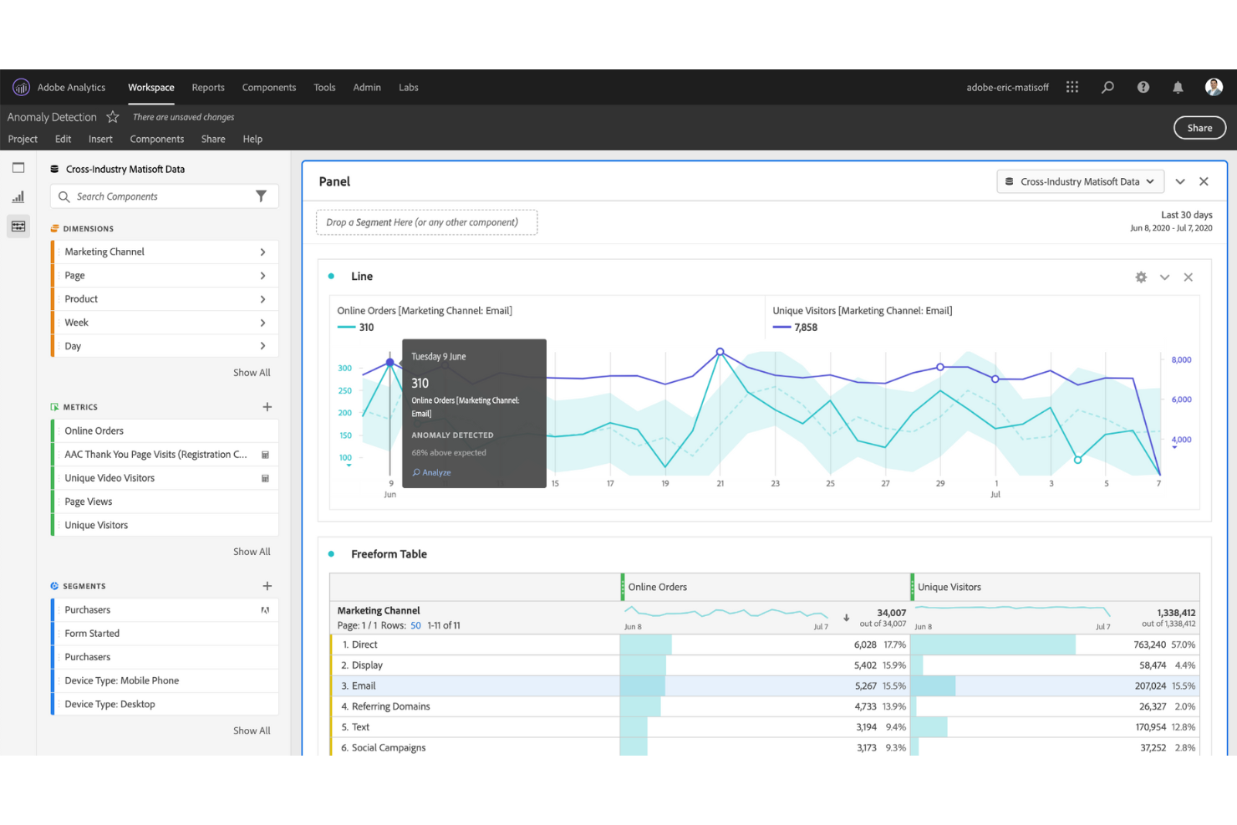Expand the Week dimension chevron
This screenshot has width=1237, height=825.
coord(262,323)
